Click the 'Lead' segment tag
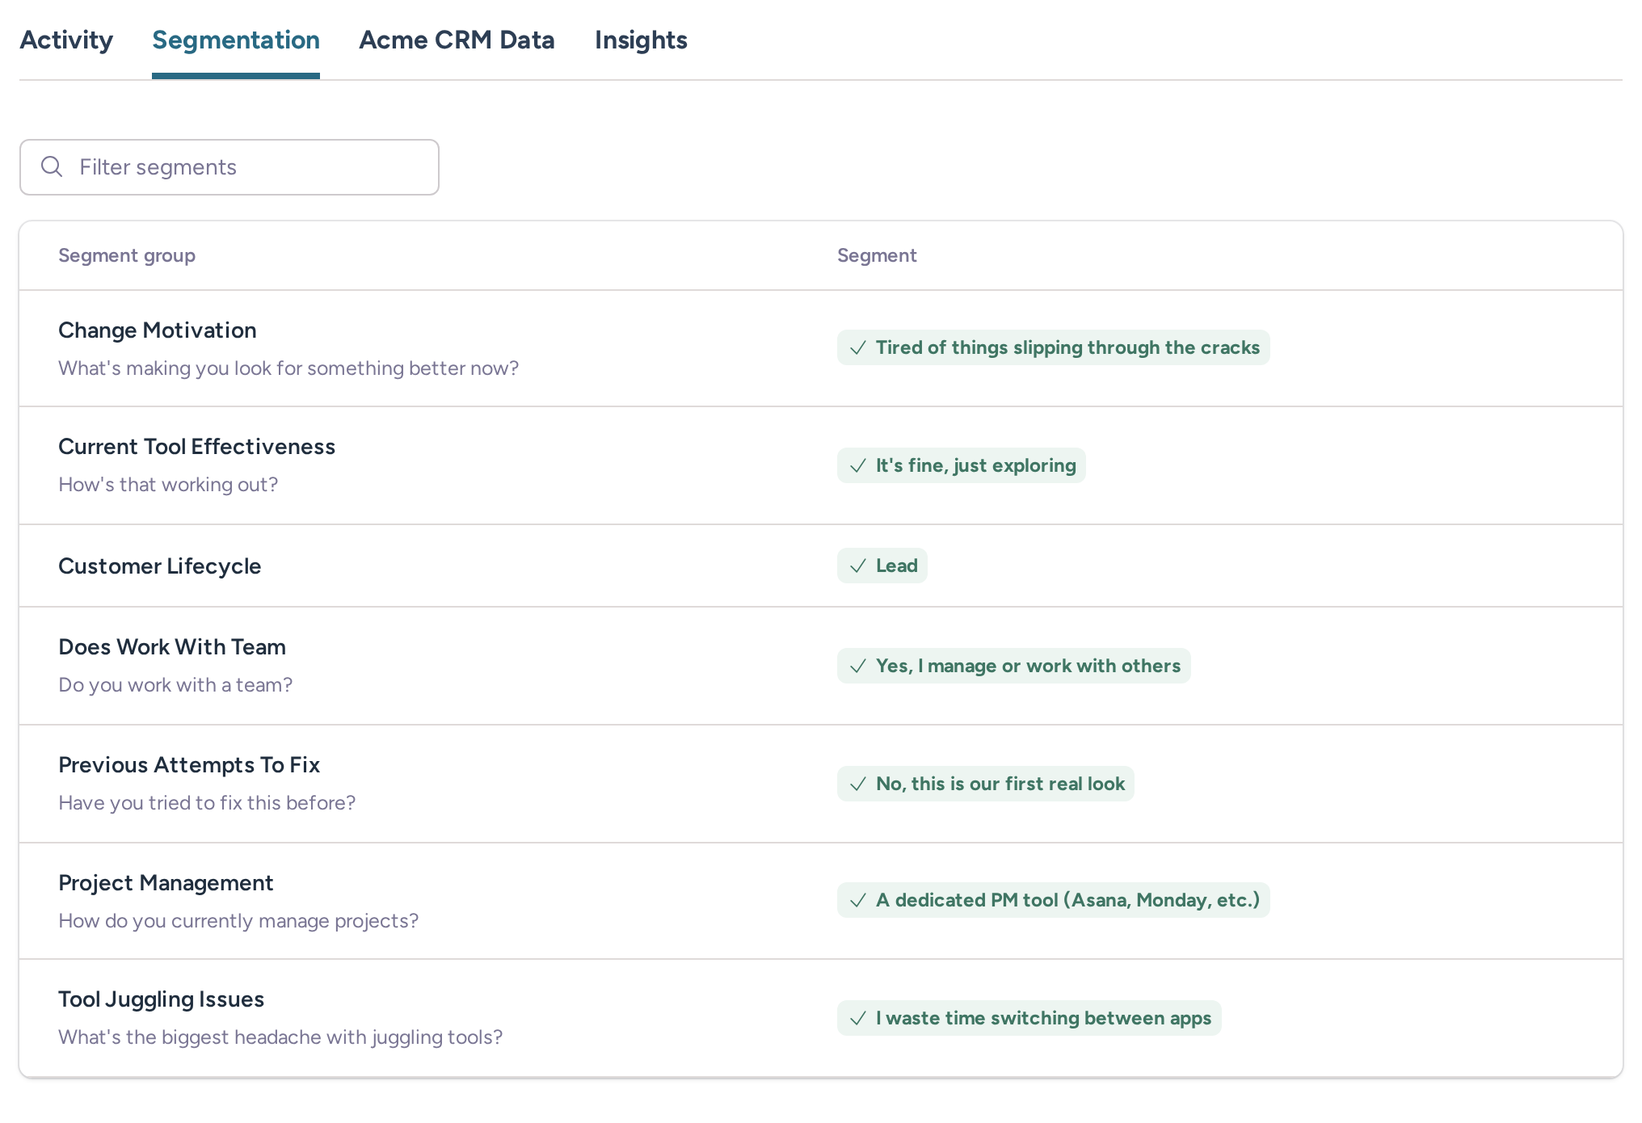Image resolution: width=1642 pixels, height=1123 pixels. point(882,566)
